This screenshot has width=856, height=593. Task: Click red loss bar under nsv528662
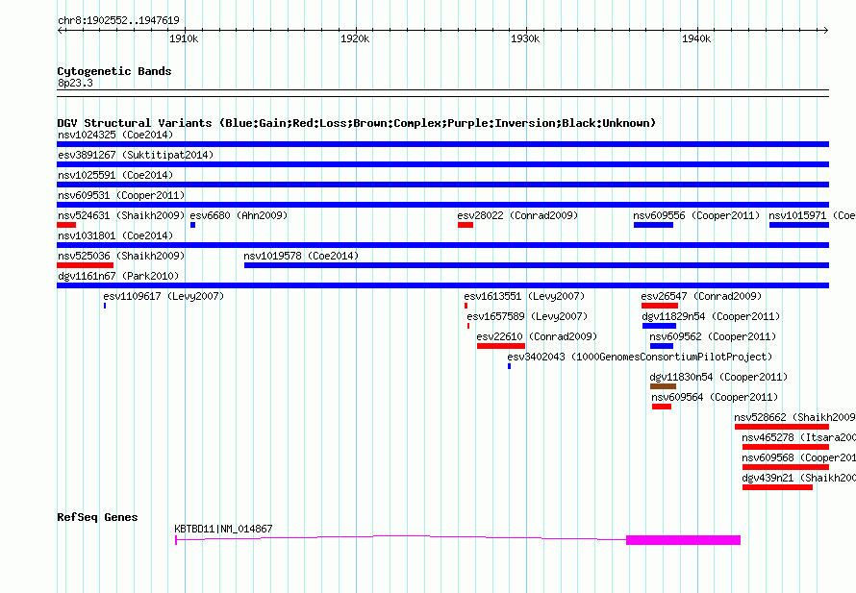pos(782,427)
